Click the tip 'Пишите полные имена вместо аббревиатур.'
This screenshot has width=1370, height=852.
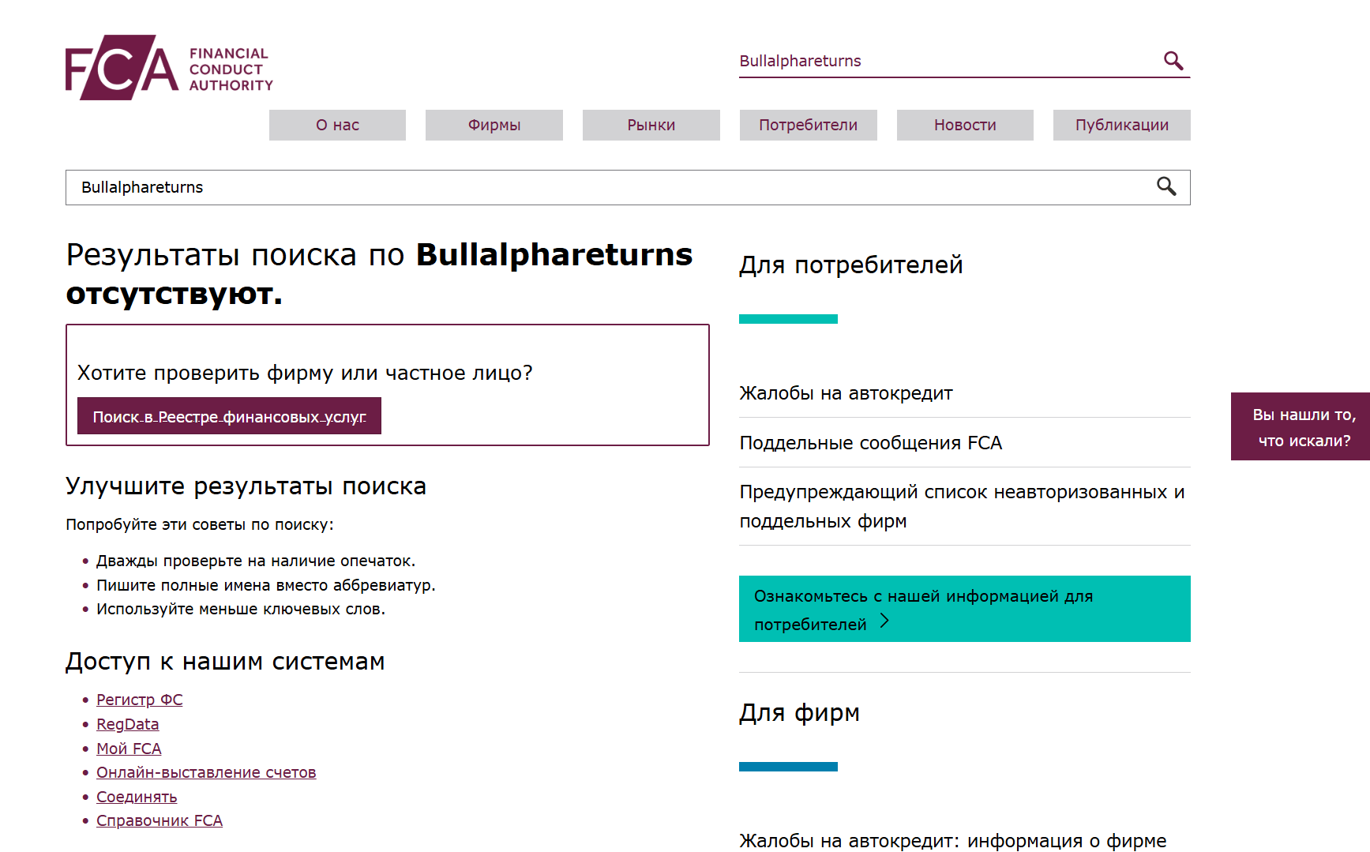click(266, 585)
